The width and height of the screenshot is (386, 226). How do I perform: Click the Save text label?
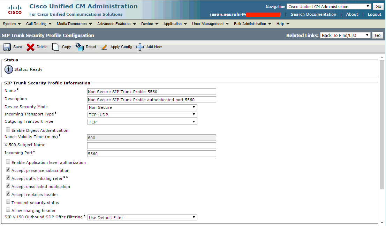click(x=17, y=47)
